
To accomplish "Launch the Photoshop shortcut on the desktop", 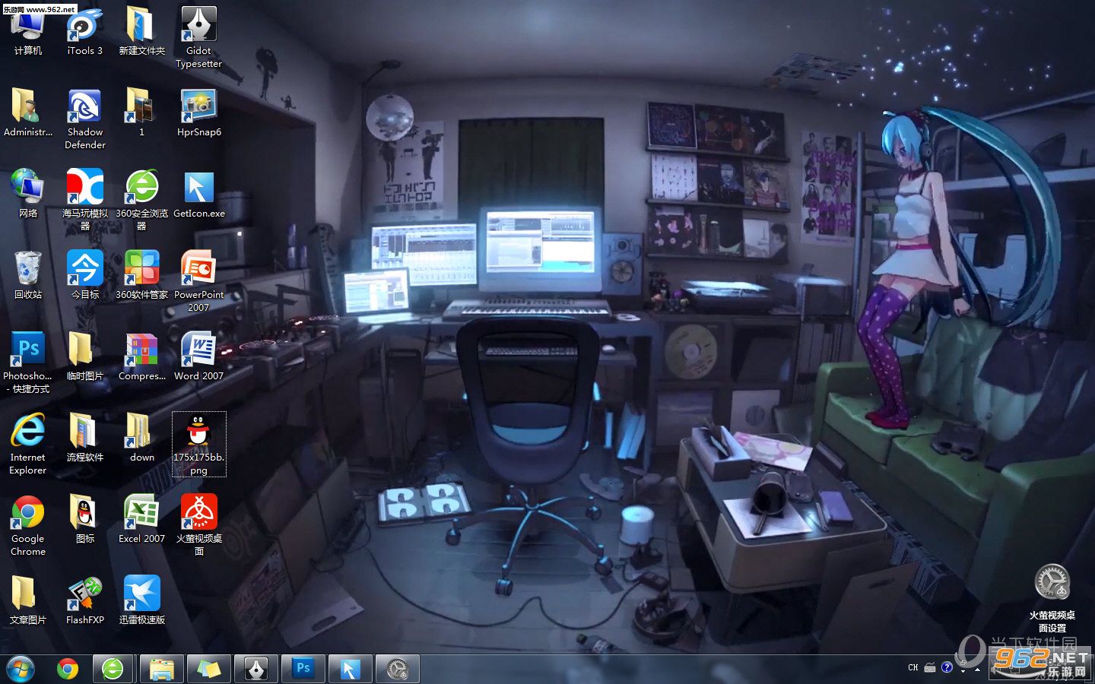I will click(x=28, y=363).
